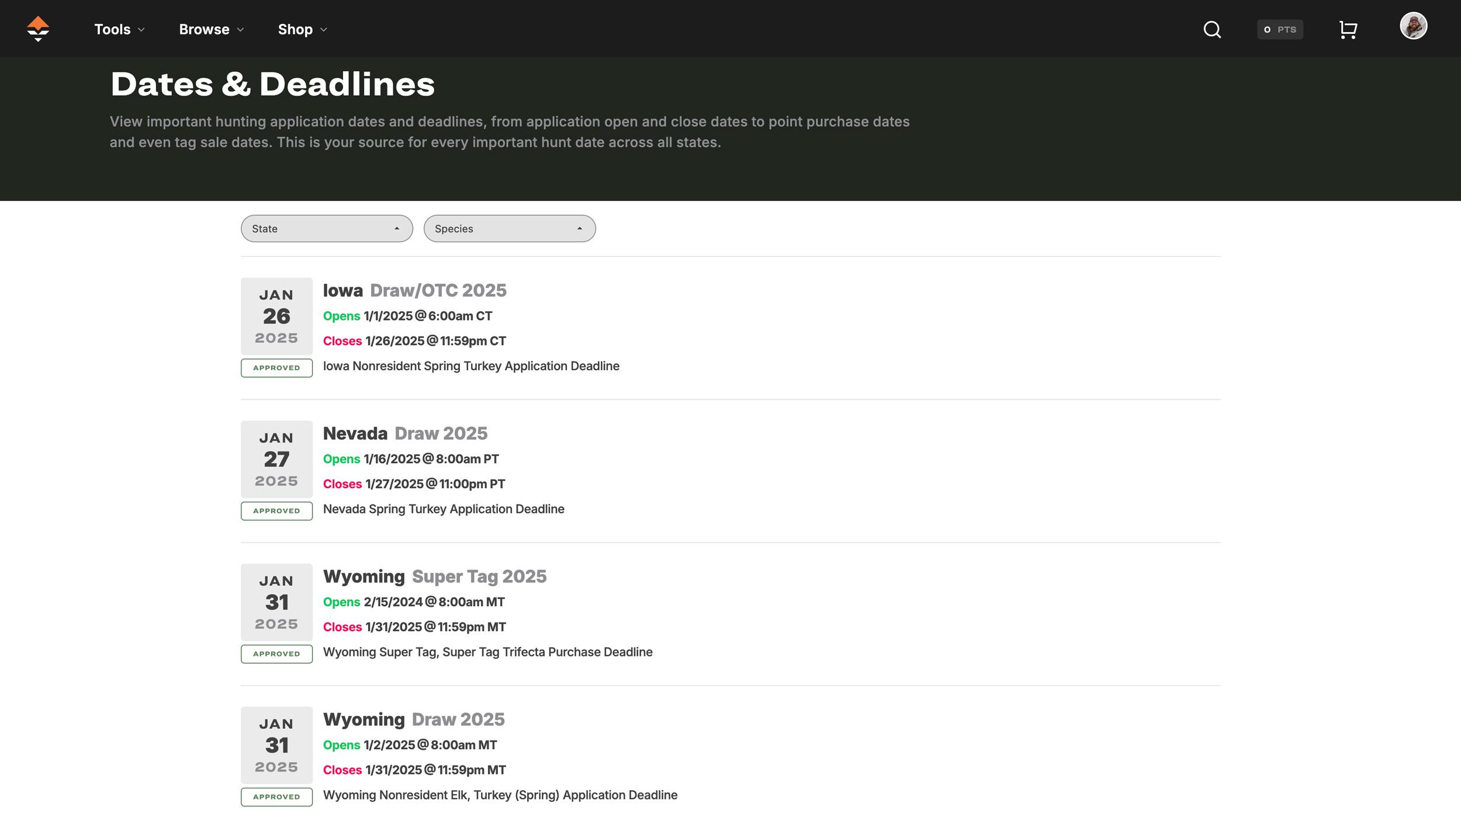Click the APPROVED badge on the Iowa entry
1461x821 pixels.
pyautogui.click(x=276, y=368)
